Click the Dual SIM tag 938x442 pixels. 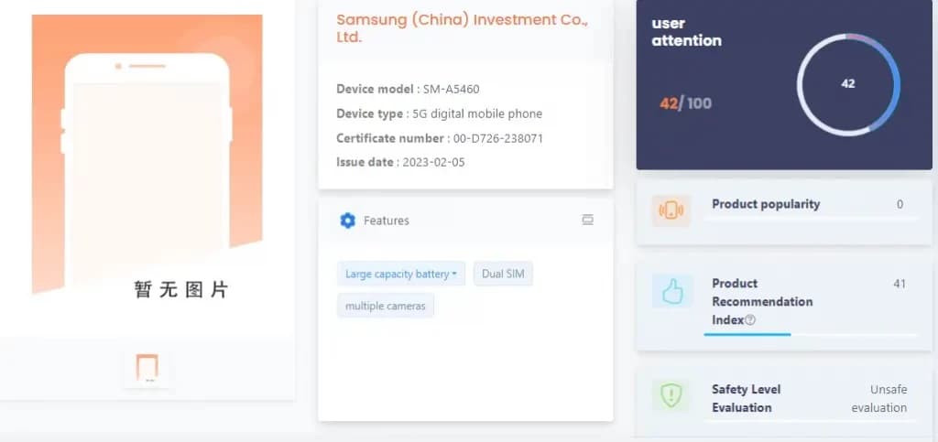point(503,274)
